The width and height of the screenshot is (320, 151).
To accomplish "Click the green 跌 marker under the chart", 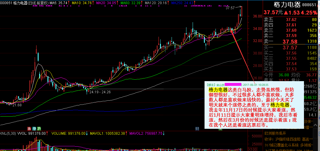I will [39, 128].
